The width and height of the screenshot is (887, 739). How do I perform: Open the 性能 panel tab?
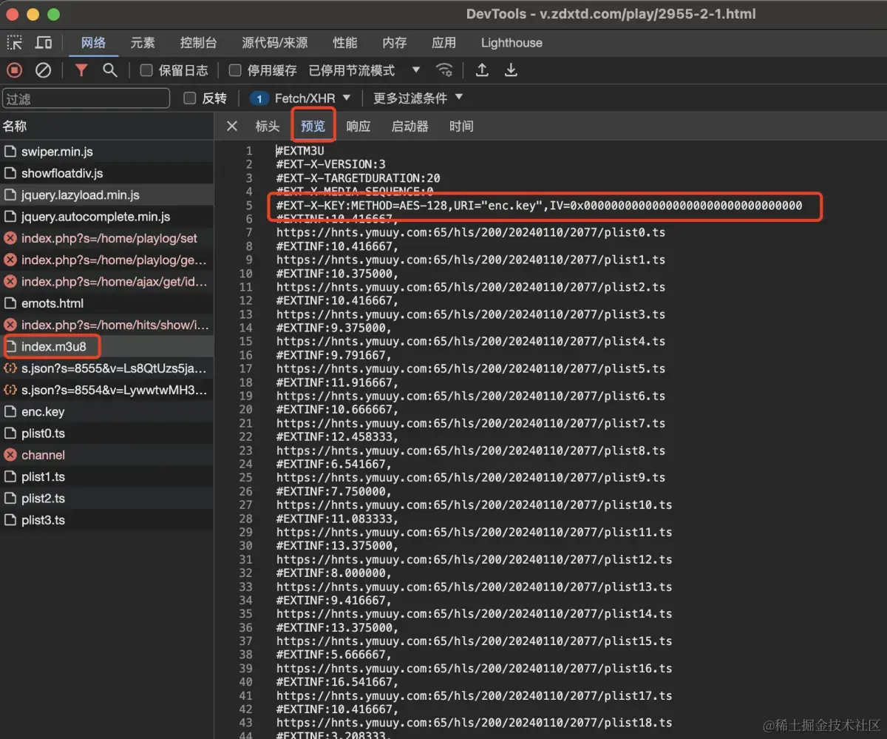click(x=345, y=43)
